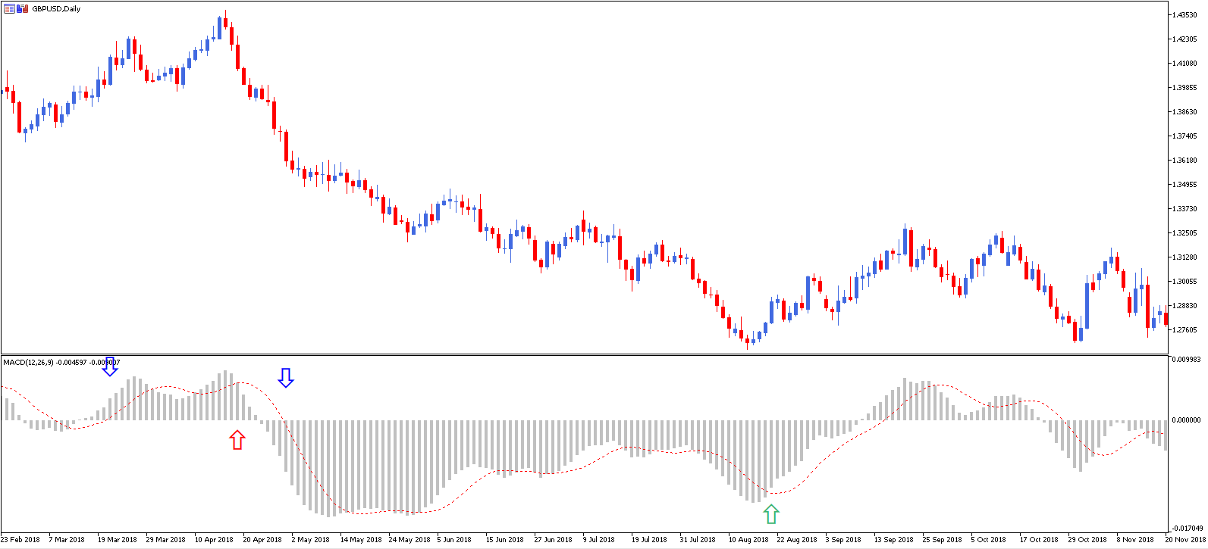Click the GBPUSD,Daily chart title

coord(56,9)
